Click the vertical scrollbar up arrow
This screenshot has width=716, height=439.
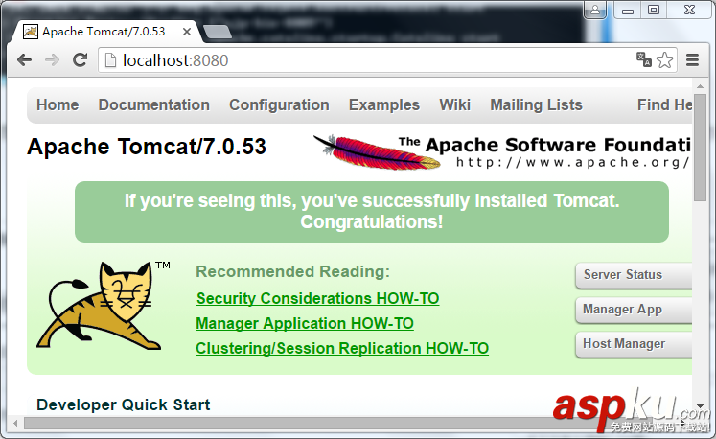tap(700, 86)
